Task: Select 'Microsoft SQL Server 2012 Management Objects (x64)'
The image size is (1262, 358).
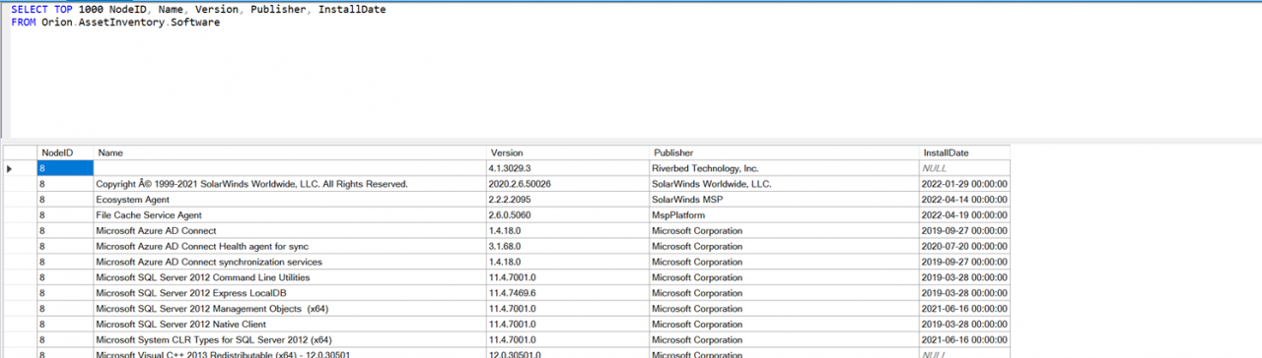Action: click(290, 309)
